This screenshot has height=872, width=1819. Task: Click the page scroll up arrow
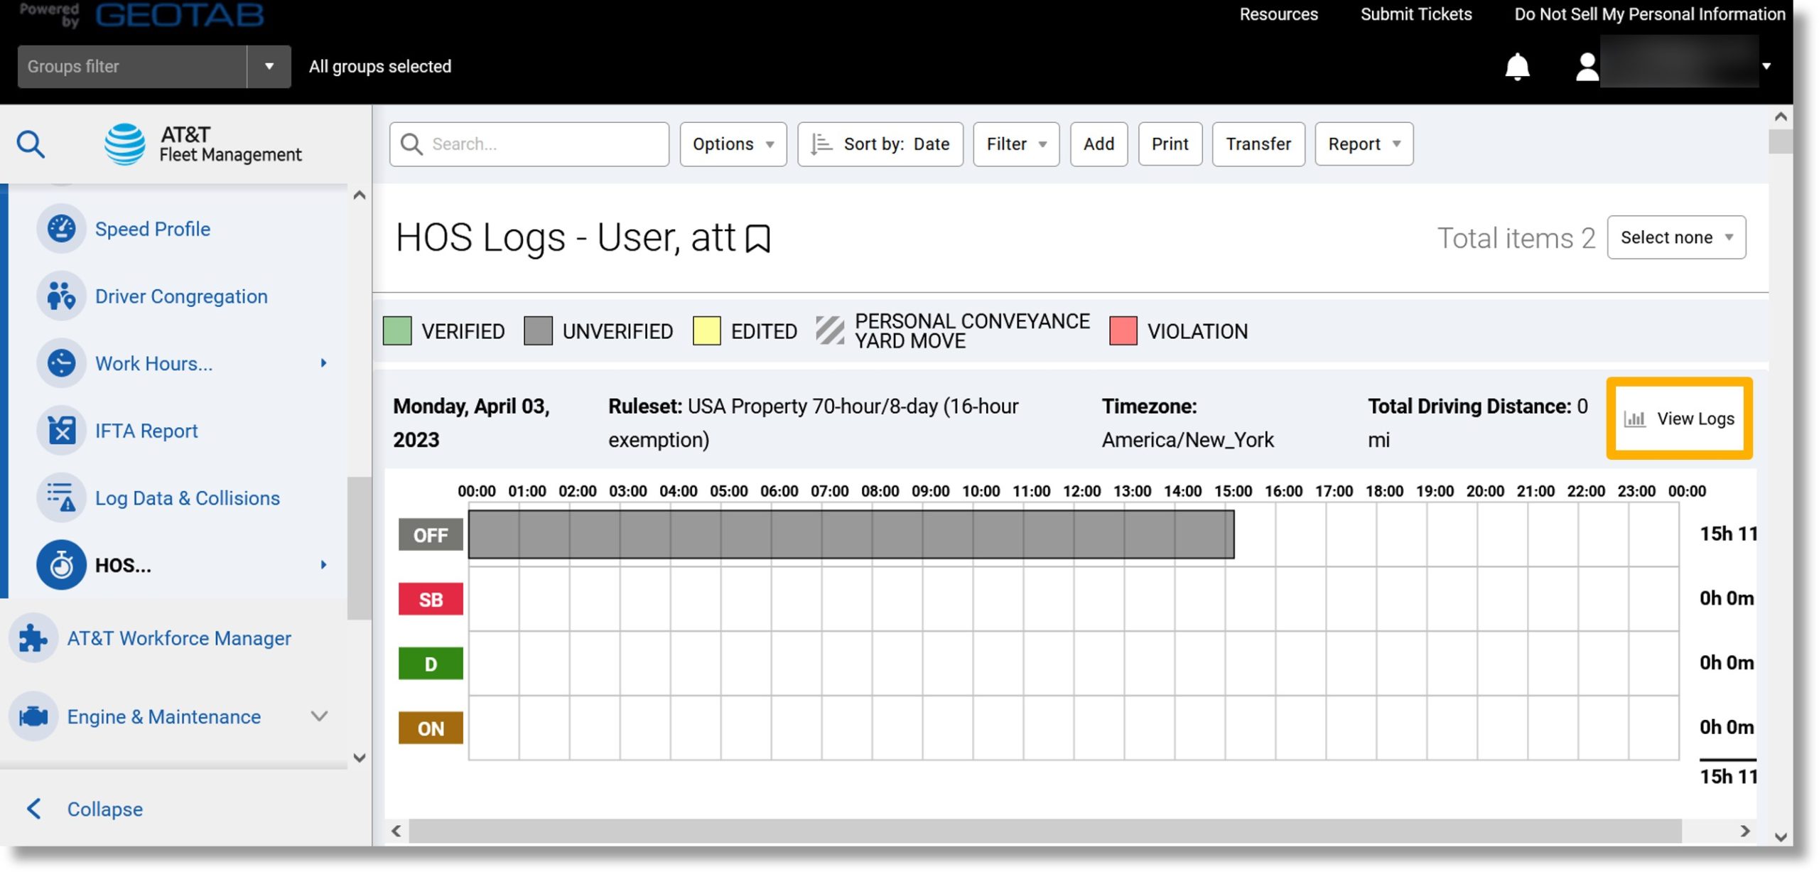tap(1781, 116)
